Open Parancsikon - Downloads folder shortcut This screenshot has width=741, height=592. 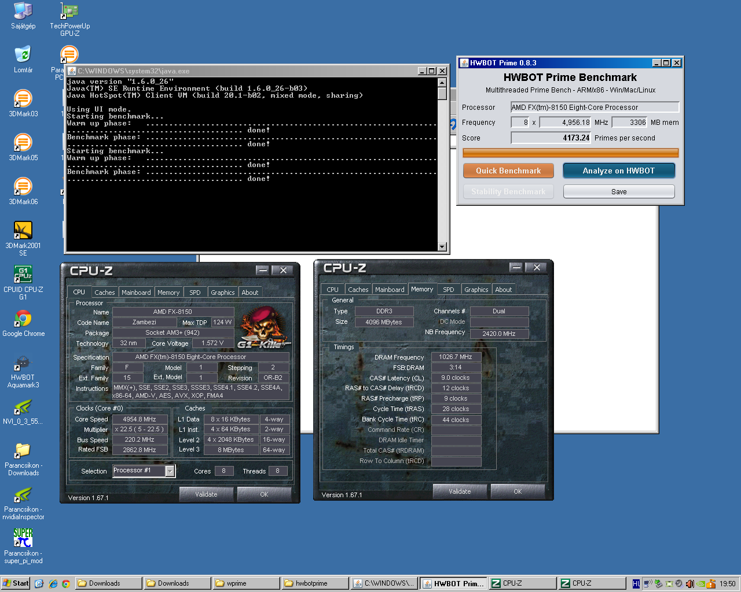pos(23,458)
